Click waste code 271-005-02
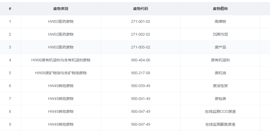The width and height of the screenshot is (270, 131). [140, 47]
